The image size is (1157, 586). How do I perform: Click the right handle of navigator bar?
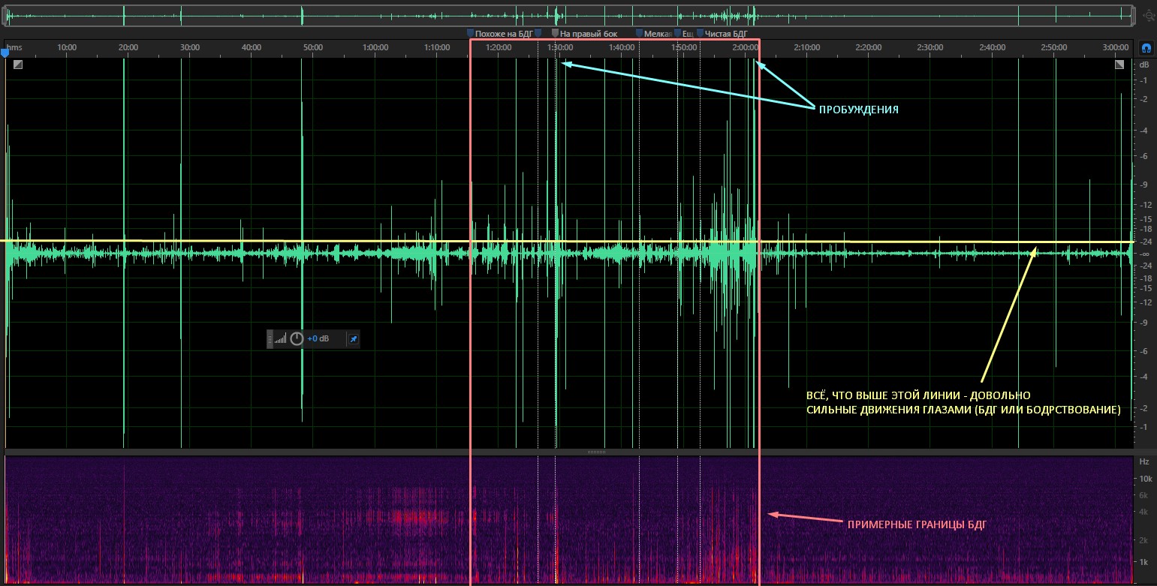[1132, 14]
